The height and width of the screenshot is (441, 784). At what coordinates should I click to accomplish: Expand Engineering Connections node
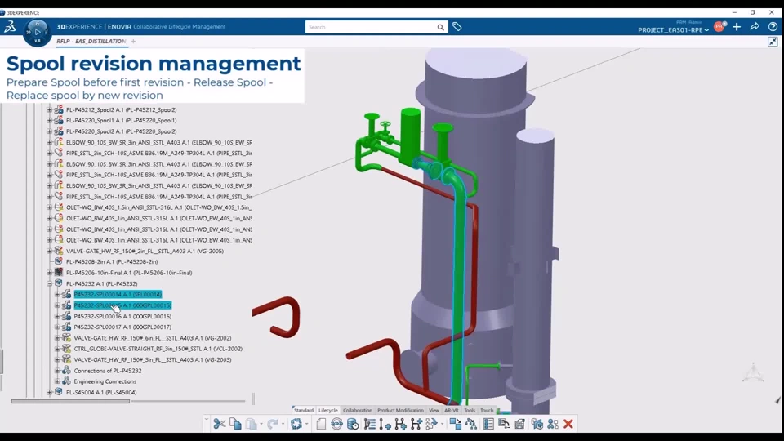57,381
